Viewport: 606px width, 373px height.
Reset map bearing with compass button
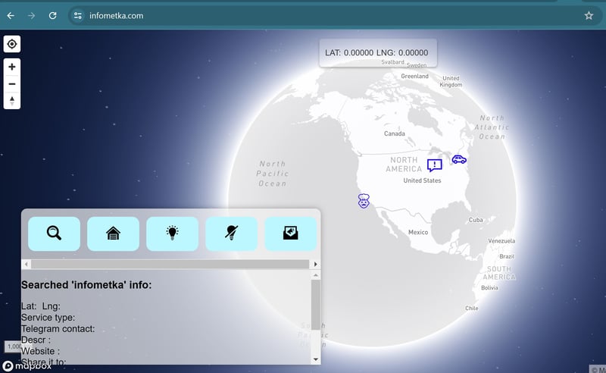tap(12, 101)
